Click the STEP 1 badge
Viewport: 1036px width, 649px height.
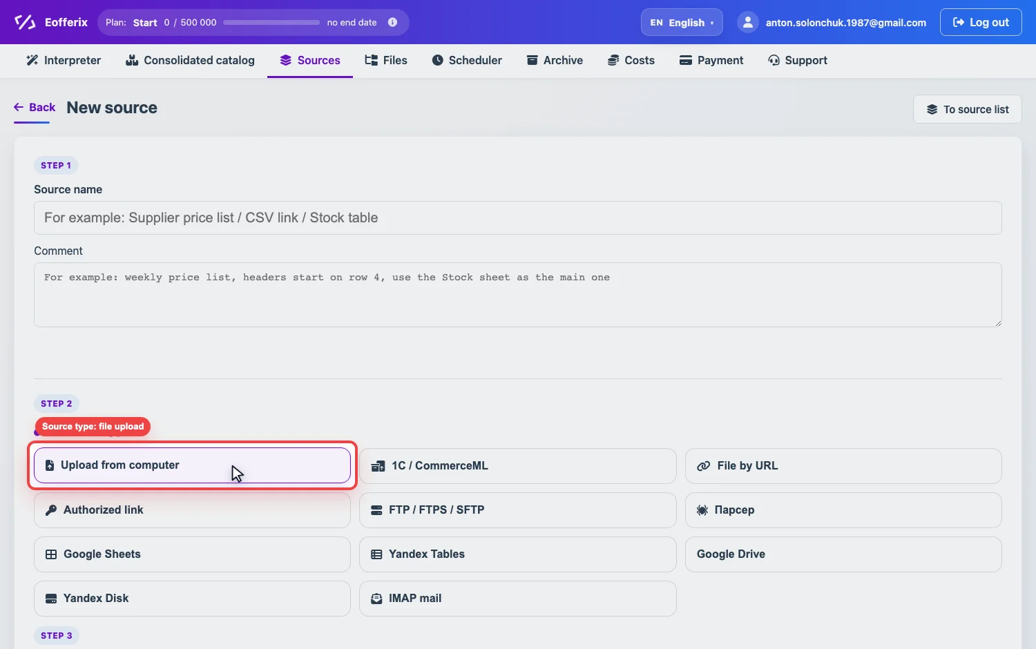click(56, 165)
